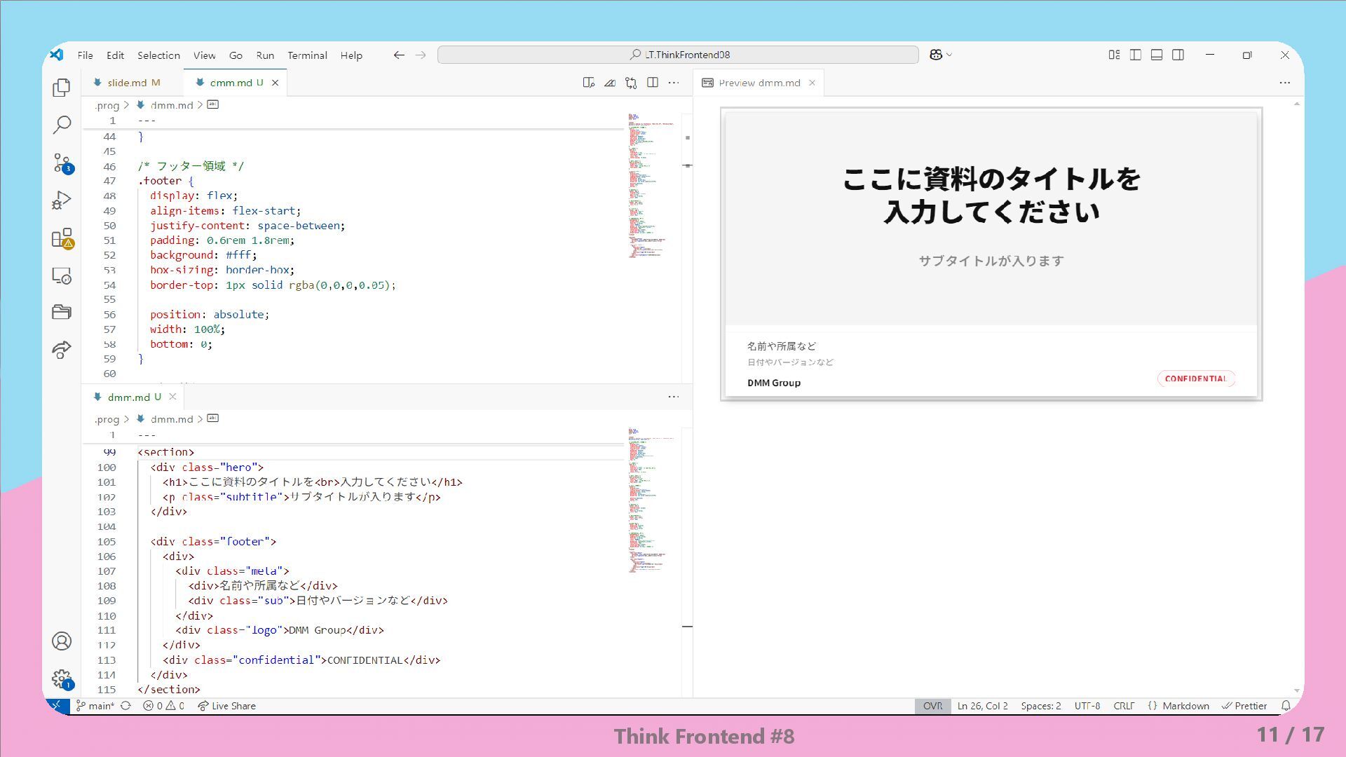
Task: Click the Accounts icon in activity bar
Action: click(x=62, y=641)
